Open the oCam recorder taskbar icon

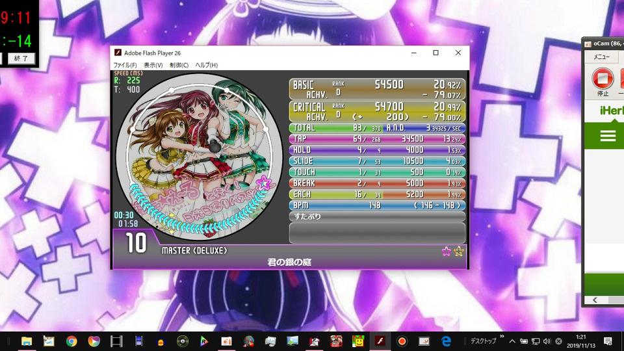(x=402, y=341)
